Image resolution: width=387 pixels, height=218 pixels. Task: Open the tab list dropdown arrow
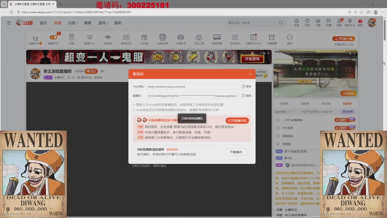4,4
